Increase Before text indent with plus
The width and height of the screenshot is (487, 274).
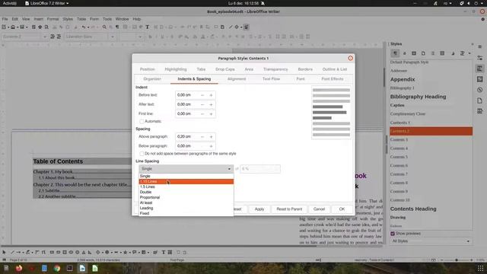[x=211, y=95]
